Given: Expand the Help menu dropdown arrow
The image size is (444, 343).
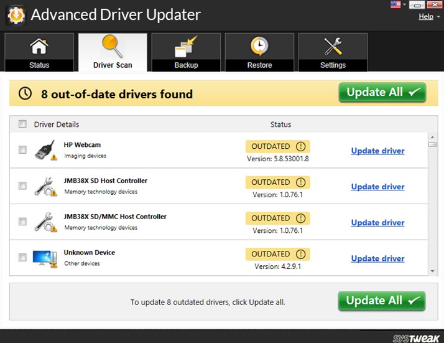Looking at the screenshot, I should (x=438, y=17).
